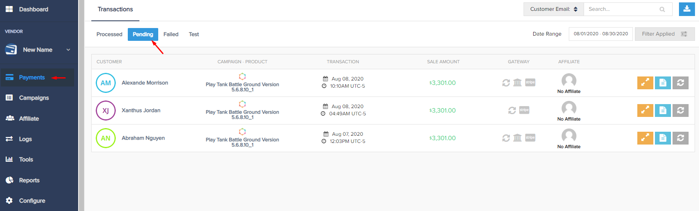Click the search magnifier icon
The height and width of the screenshot is (211, 699).
click(662, 9)
